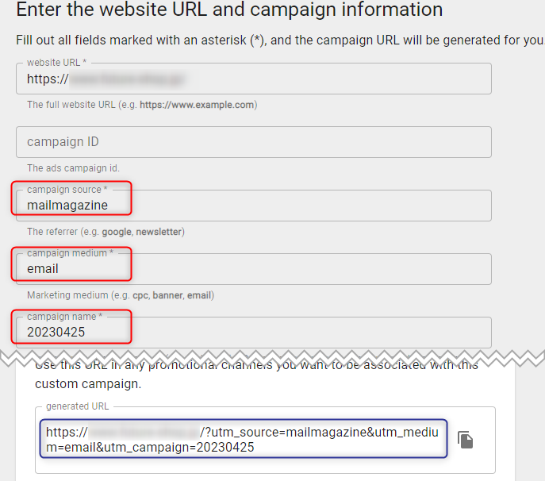Click the 'website URL *' field label

tap(56, 63)
